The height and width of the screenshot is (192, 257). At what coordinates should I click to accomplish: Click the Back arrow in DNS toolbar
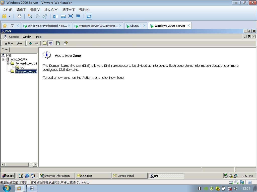(31, 43)
